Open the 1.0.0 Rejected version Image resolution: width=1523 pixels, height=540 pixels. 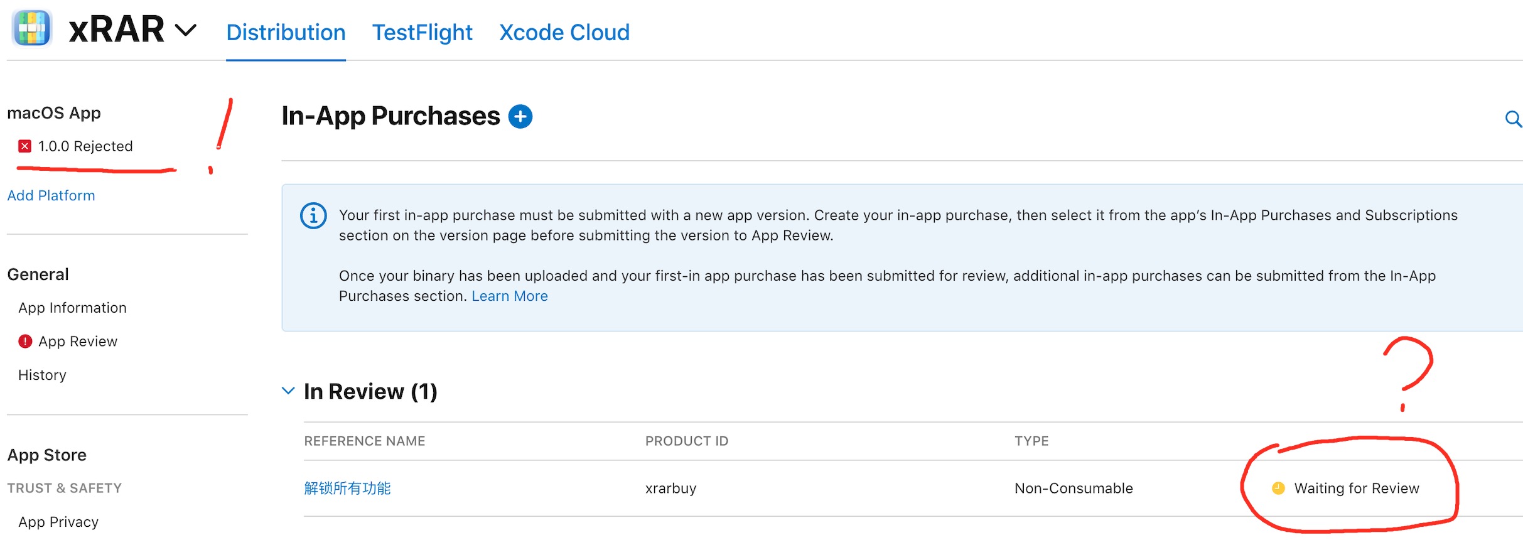tap(85, 146)
